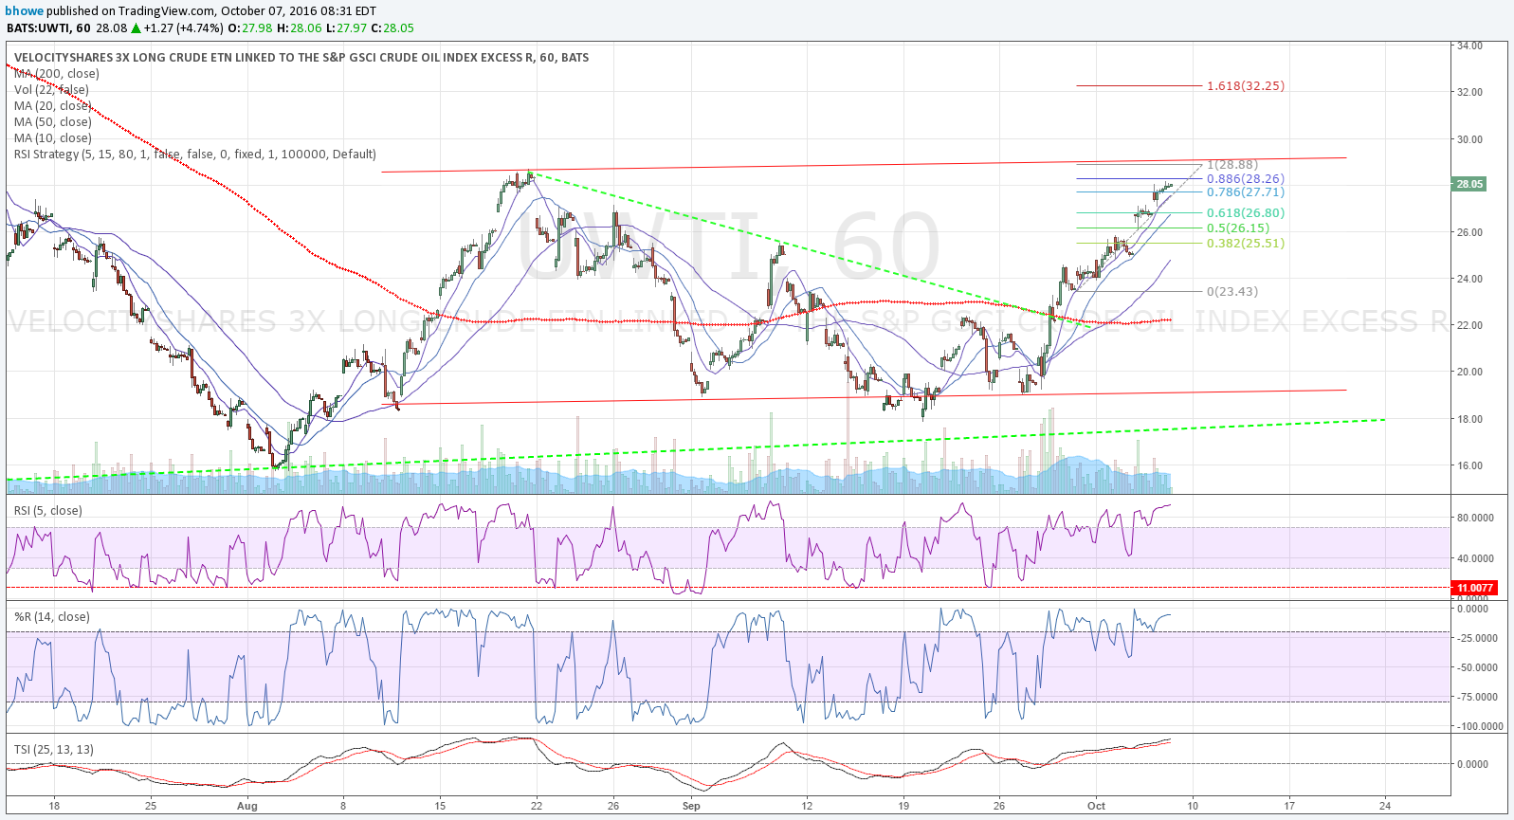1514x820 pixels.
Task: Click the 22 date label on time axis
Action: coord(537,807)
